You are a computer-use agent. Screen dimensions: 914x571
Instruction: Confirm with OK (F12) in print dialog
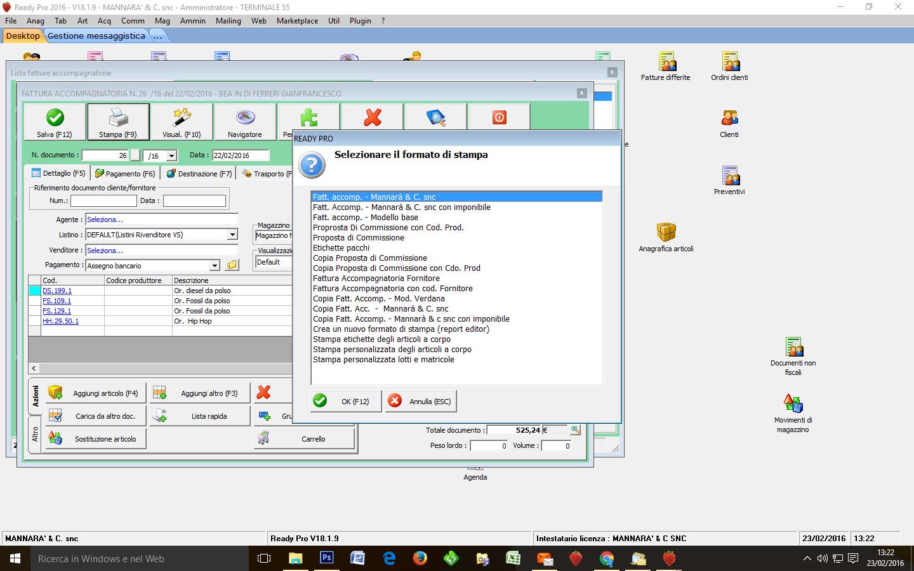(346, 401)
